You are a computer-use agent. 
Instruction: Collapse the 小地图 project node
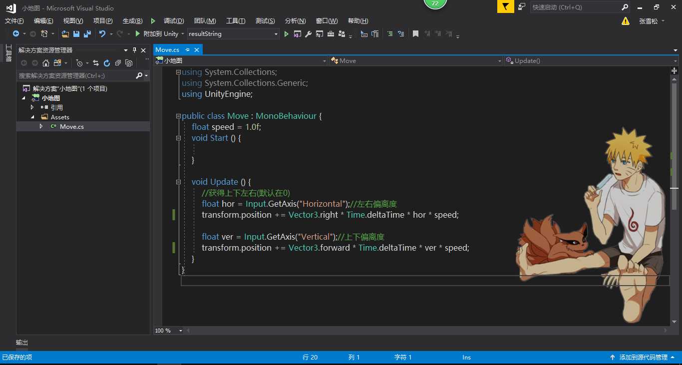23,98
